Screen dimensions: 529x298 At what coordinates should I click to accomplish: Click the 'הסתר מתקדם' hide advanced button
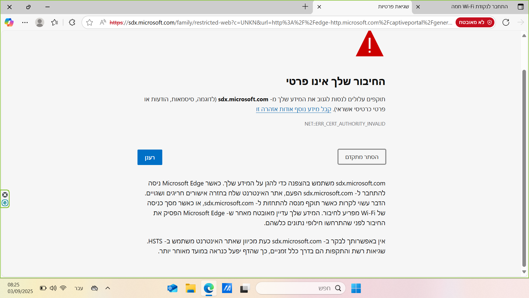362,157
